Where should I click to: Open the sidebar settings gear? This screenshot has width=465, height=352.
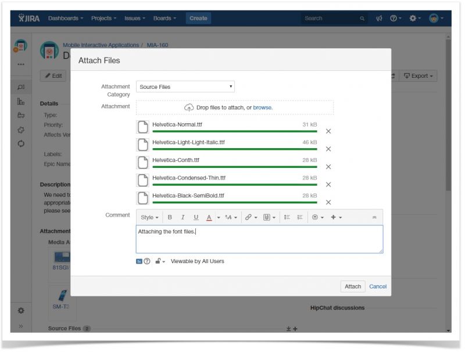pyautogui.click(x=21, y=311)
